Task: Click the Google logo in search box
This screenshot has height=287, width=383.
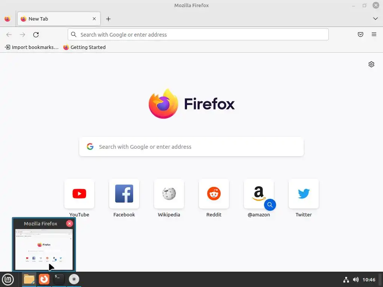Action: [90, 146]
